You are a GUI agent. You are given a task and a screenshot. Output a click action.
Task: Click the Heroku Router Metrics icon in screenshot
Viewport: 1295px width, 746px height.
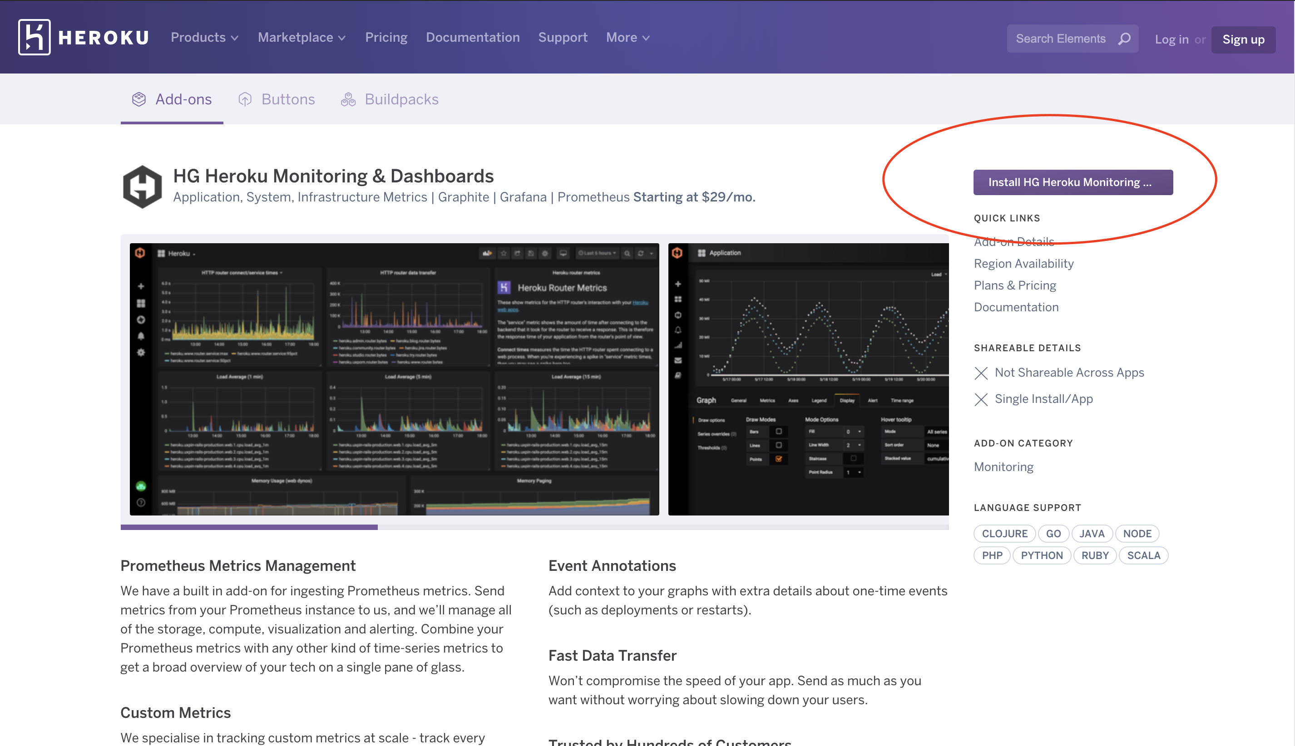pos(504,287)
